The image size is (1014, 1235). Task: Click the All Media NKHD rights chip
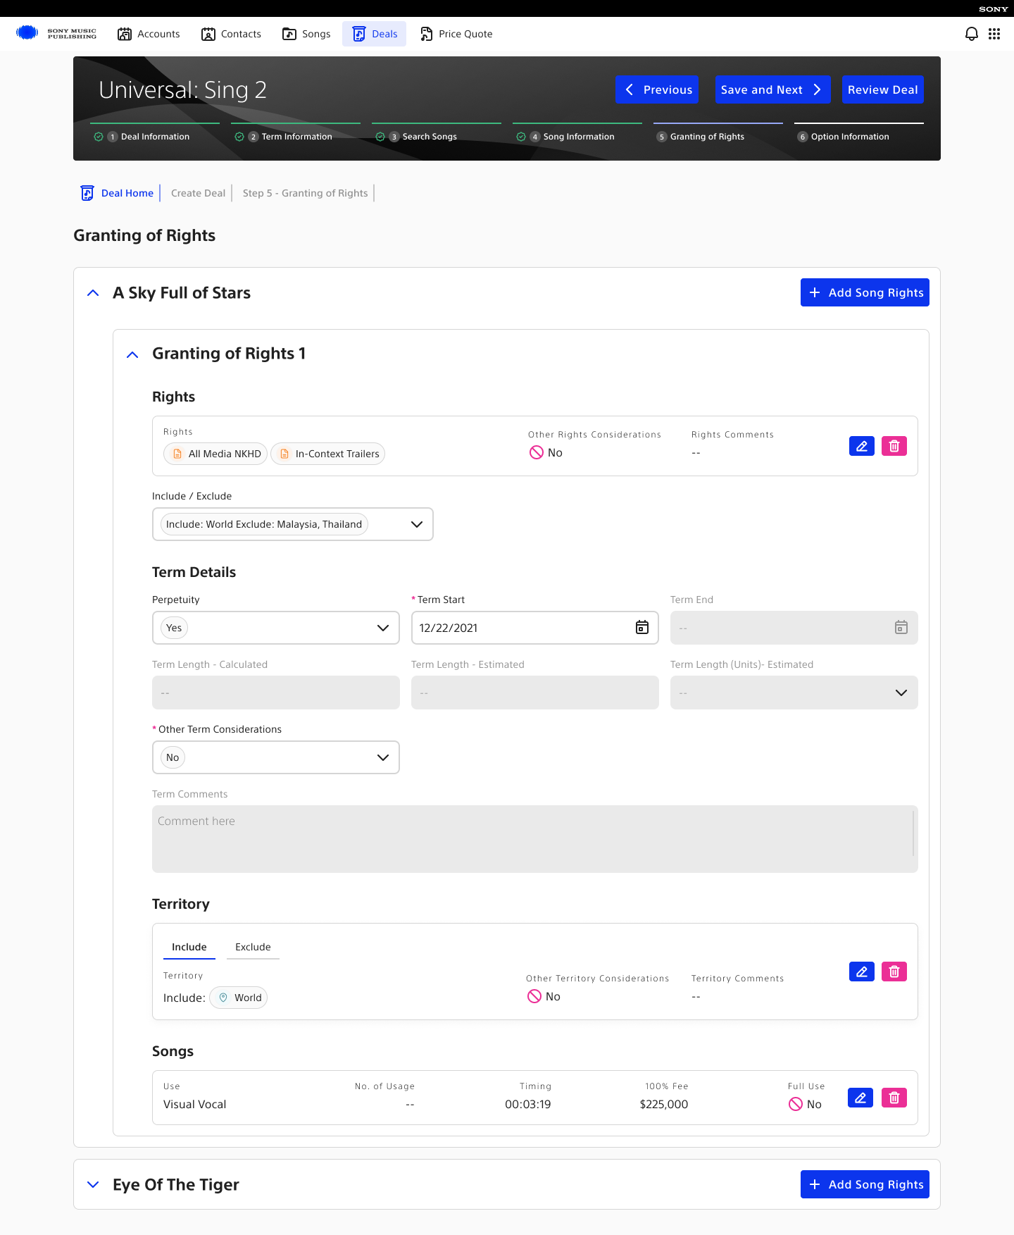point(215,454)
